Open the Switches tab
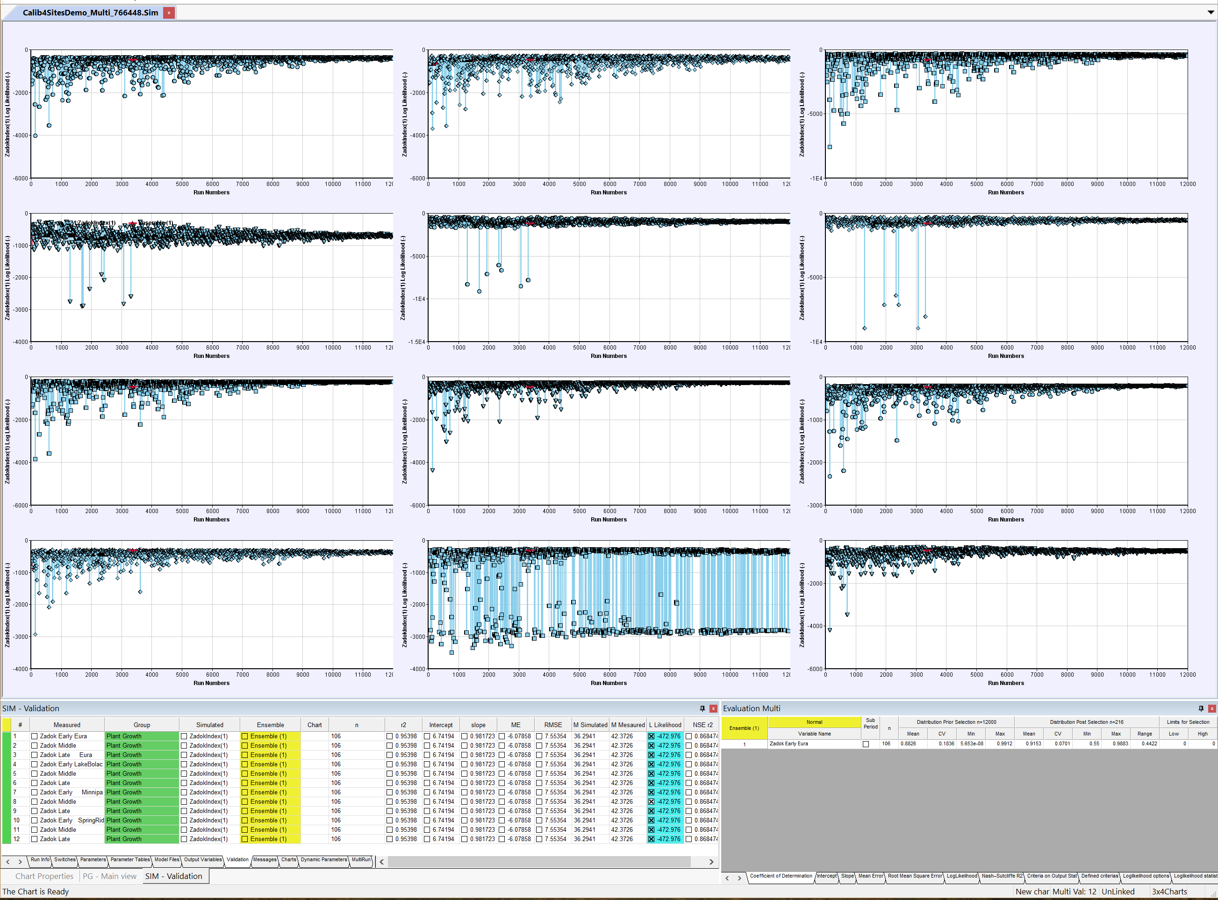 pyautogui.click(x=65, y=860)
